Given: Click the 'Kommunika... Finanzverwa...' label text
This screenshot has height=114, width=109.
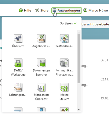Looking at the screenshot, I should 64,72.
